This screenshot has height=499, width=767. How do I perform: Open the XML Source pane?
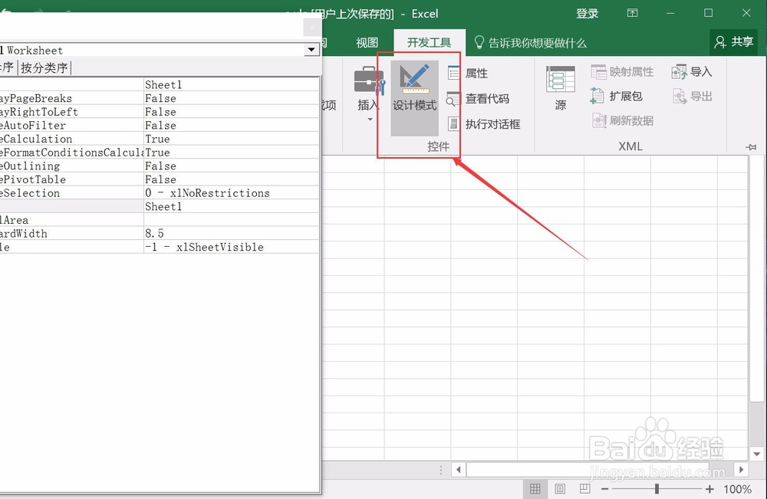[x=561, y=88]
